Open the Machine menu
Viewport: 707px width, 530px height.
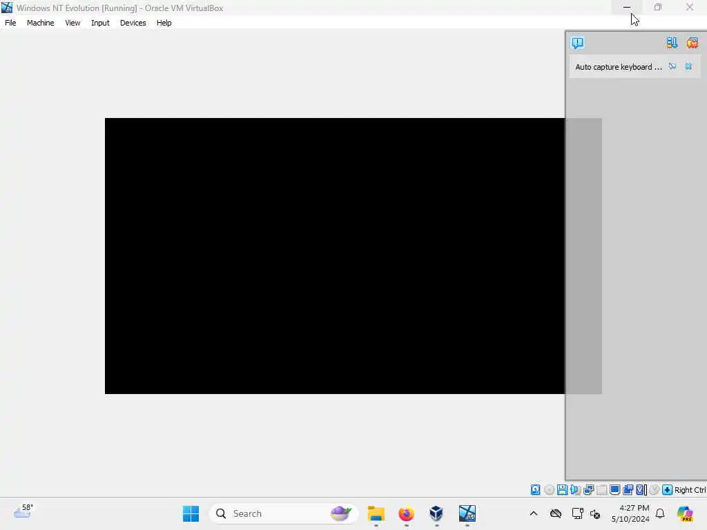click(41, 23)
